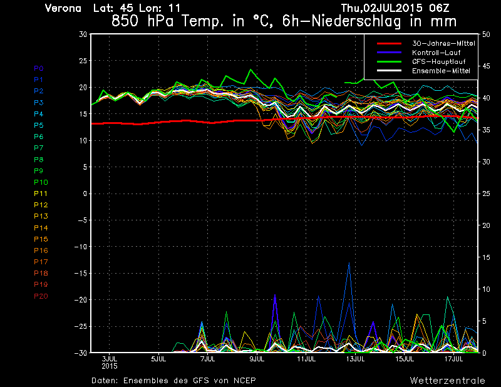This screenshot has width=501, height=387.
Task: Click the P10 ensemble member label
Action: [41, 182]
